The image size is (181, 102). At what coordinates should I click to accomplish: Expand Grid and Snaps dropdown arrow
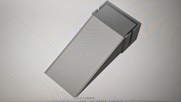tap(92, 98)
